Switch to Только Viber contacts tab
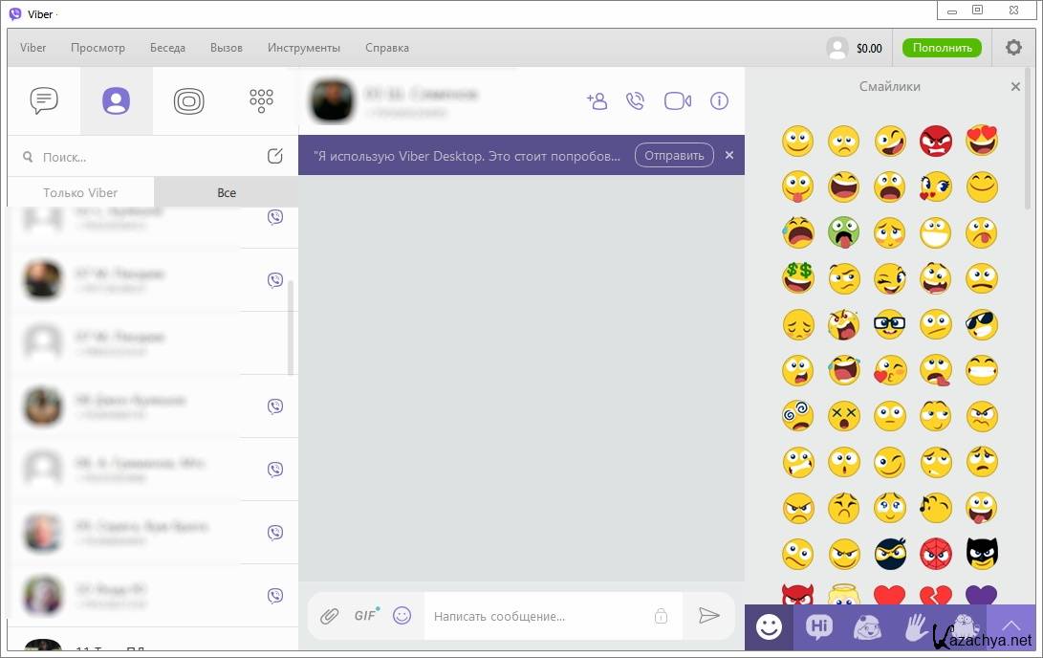 pyautogui.click(x=80, y=192)
